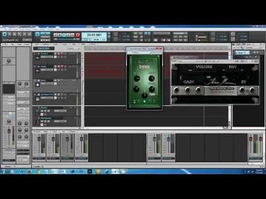Click the first track's guitar icon

point(38,58)
